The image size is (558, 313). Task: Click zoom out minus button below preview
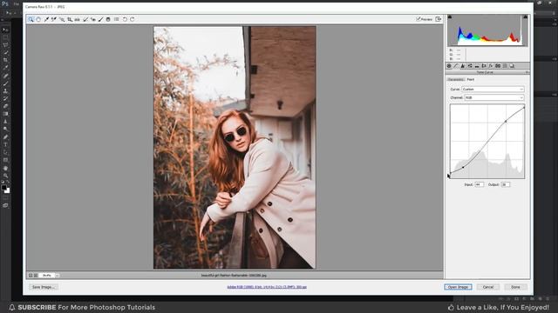click(31, 276)
